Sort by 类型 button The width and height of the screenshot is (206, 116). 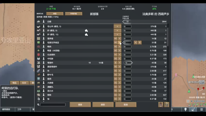55,14
